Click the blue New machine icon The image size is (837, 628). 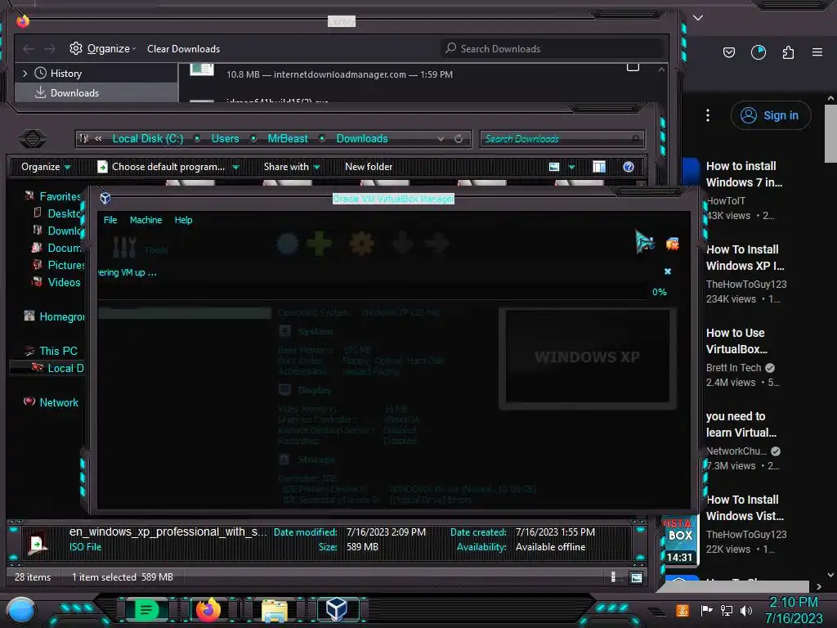click(x=288, y=244)
